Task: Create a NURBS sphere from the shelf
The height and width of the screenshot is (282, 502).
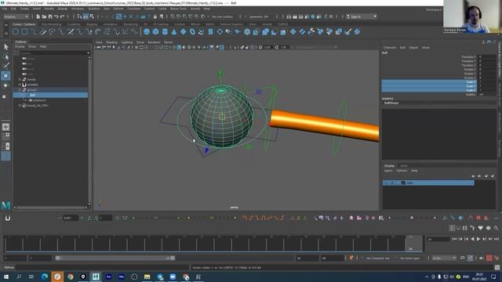Action: [x=147, y=31]
